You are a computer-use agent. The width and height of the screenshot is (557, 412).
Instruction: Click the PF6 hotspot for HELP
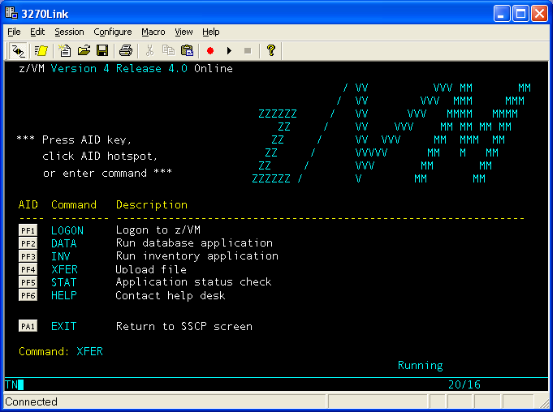click(28, 295)
